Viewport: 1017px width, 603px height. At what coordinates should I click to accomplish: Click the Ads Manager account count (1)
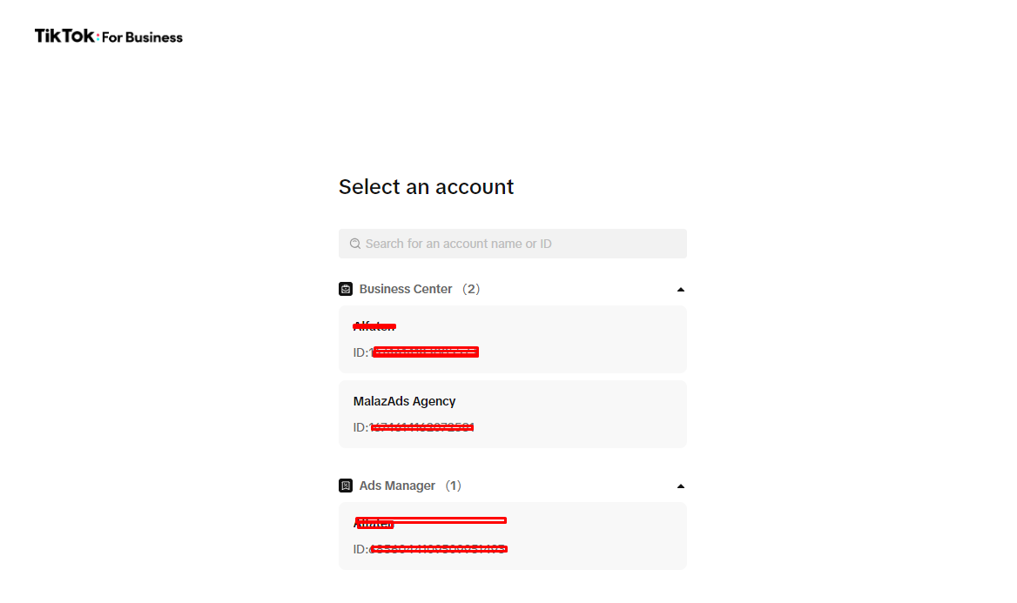(x=453, y=486)
